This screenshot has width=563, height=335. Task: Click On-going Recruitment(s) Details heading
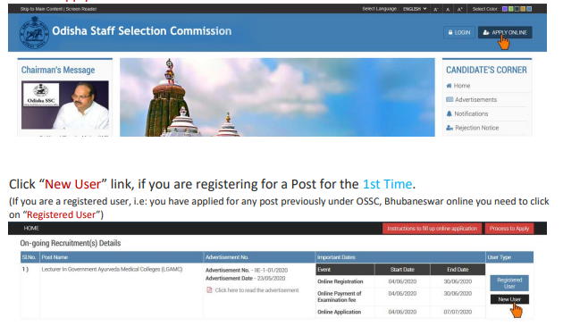point(71,243)
